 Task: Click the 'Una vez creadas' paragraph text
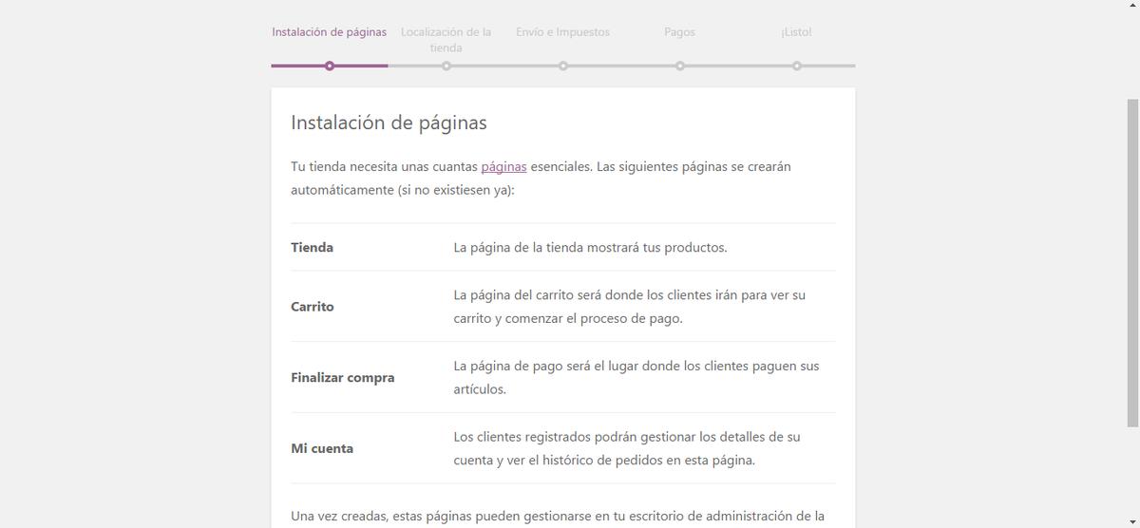click(557, 517)
